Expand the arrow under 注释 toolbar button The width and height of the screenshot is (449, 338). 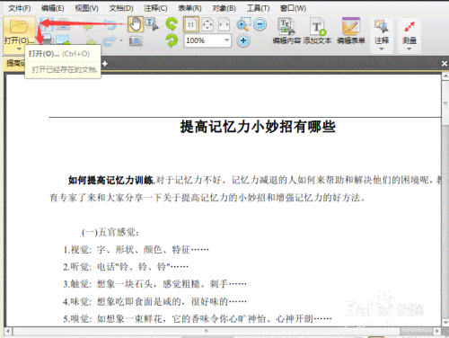coord(382,49)
